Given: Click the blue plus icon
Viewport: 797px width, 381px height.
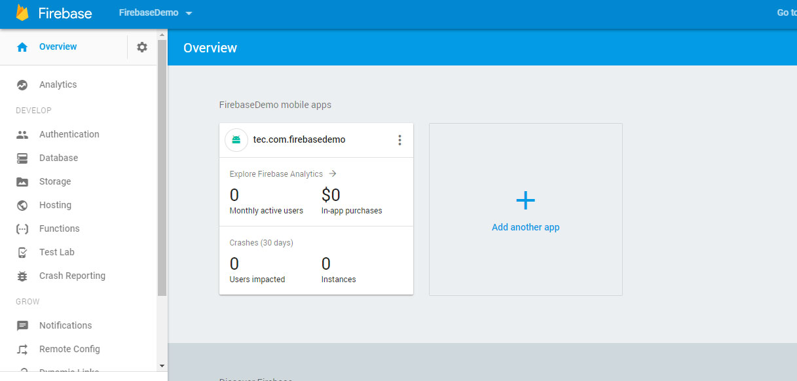Looking at the screenshot, I should (526, 200).
